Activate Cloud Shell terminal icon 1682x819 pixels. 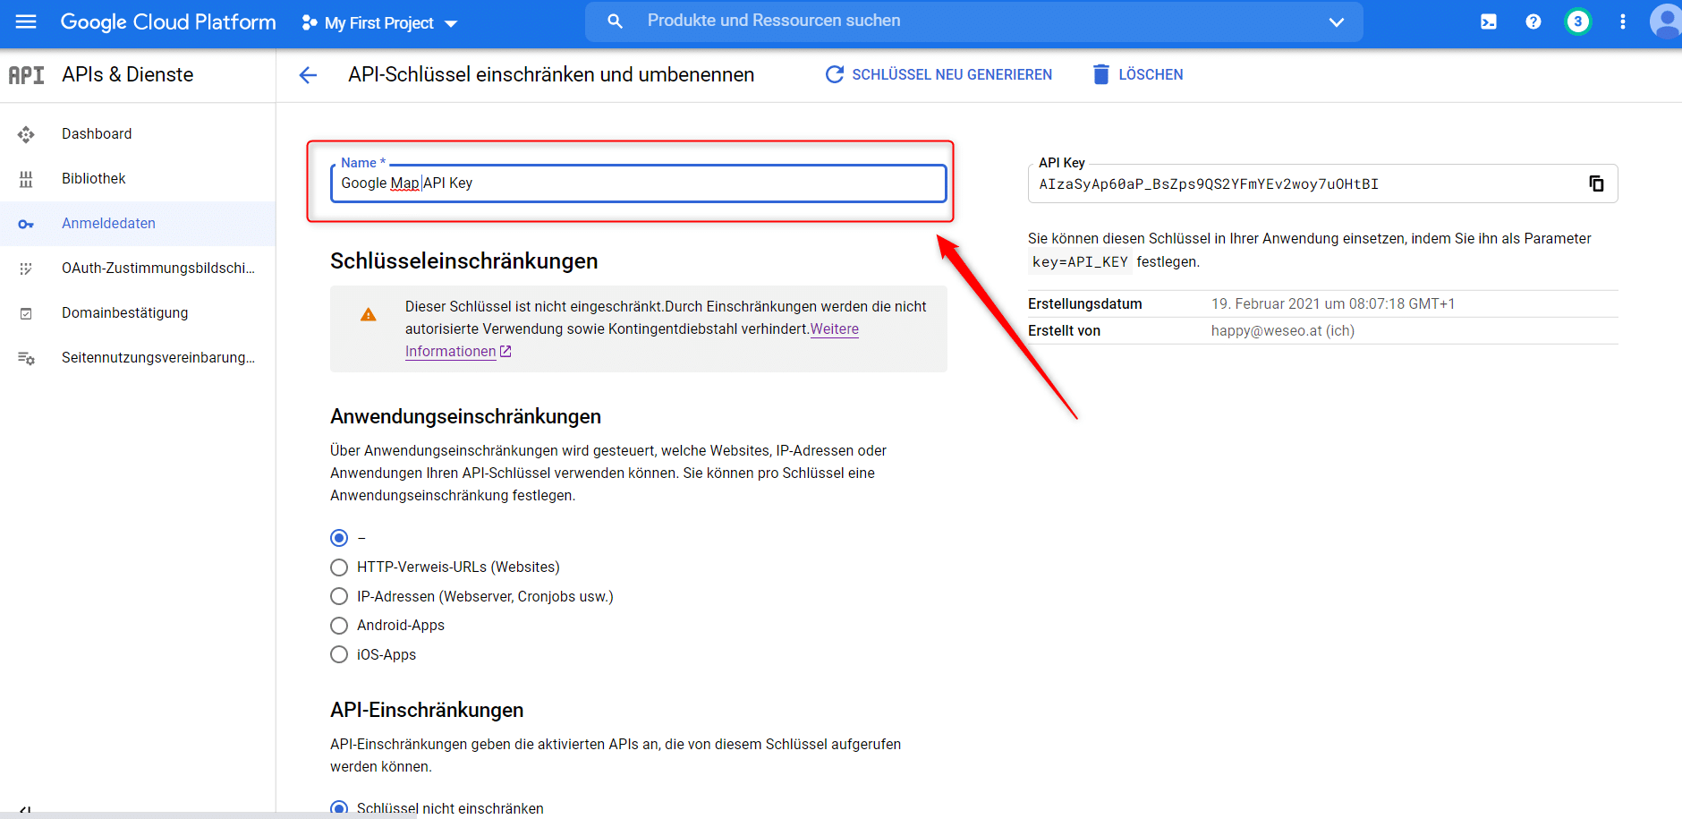(x=1488, y=21)
